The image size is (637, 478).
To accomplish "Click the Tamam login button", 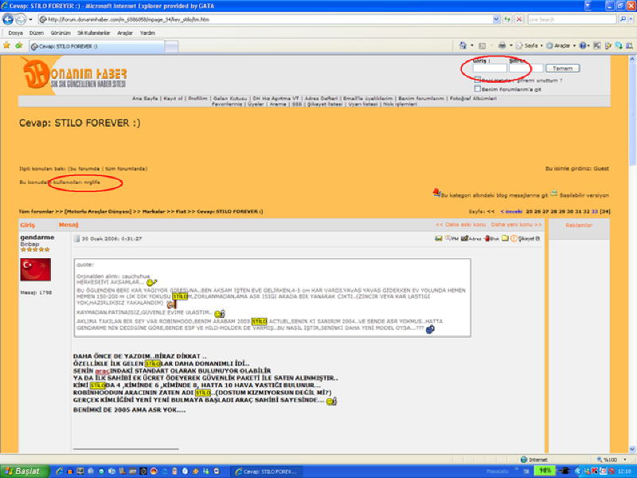I will coord(562,69).
